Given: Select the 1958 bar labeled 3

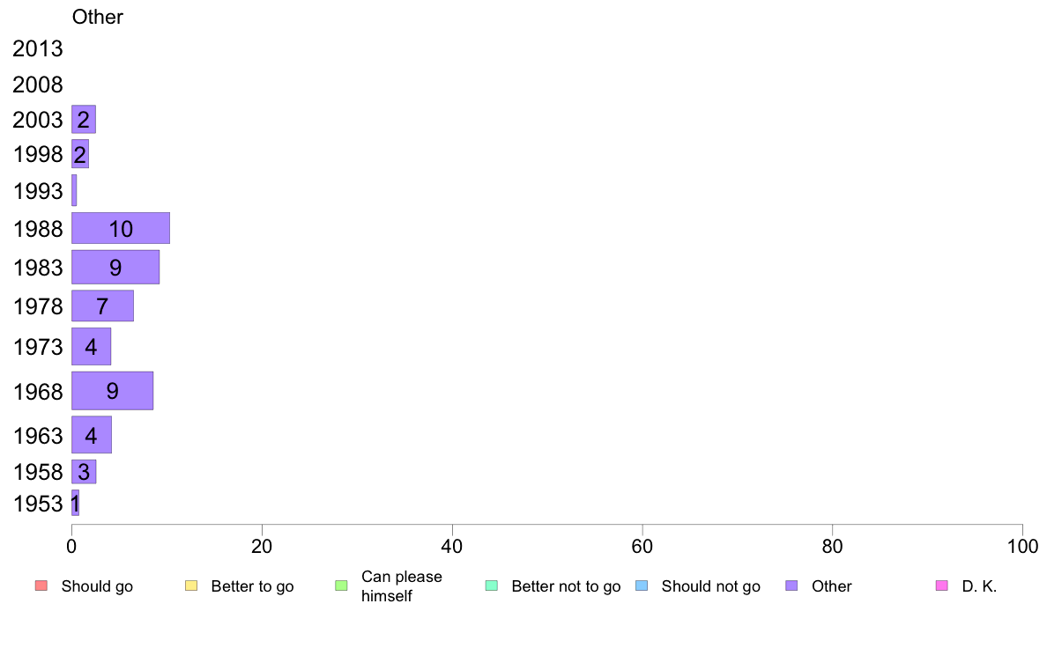Looking at the screenshot, I should [x=84, y=472].
